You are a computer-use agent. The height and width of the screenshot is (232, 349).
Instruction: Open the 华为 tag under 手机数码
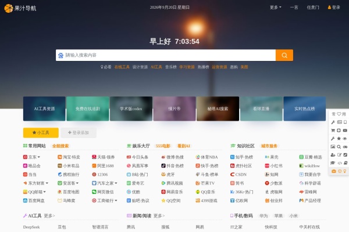click(263, 216)
